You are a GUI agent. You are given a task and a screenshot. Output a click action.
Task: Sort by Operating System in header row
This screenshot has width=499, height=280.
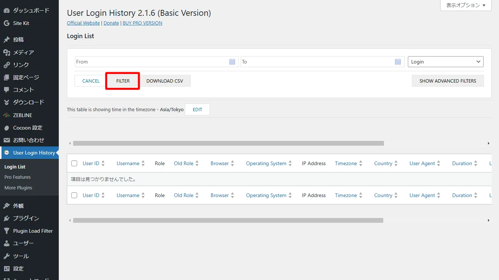click(x=269, y=163)
